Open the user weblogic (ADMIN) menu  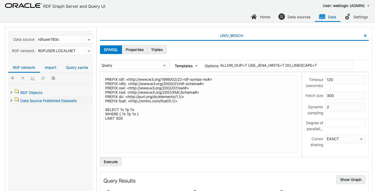(x=346, y=6)
